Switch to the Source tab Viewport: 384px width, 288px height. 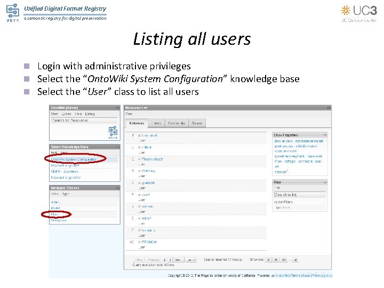[x=197, y=123]
